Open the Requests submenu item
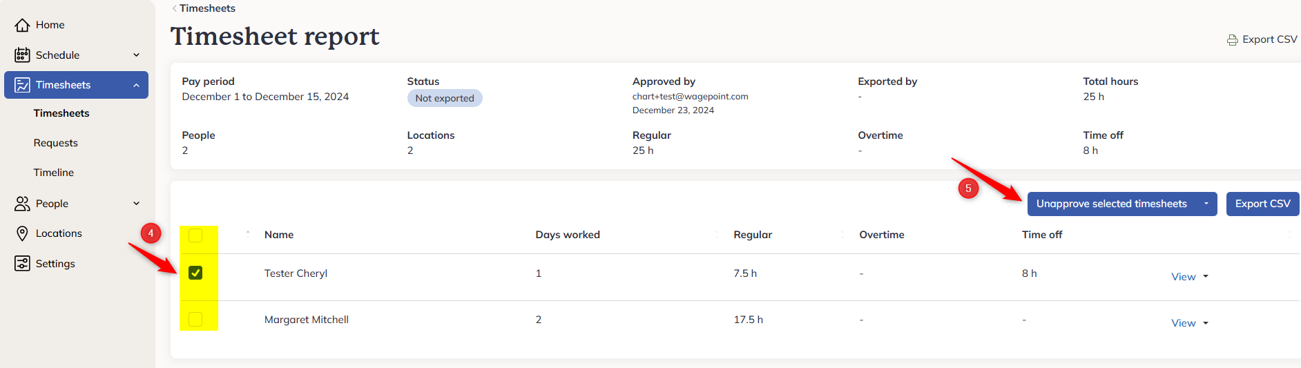 click(55, 143)
